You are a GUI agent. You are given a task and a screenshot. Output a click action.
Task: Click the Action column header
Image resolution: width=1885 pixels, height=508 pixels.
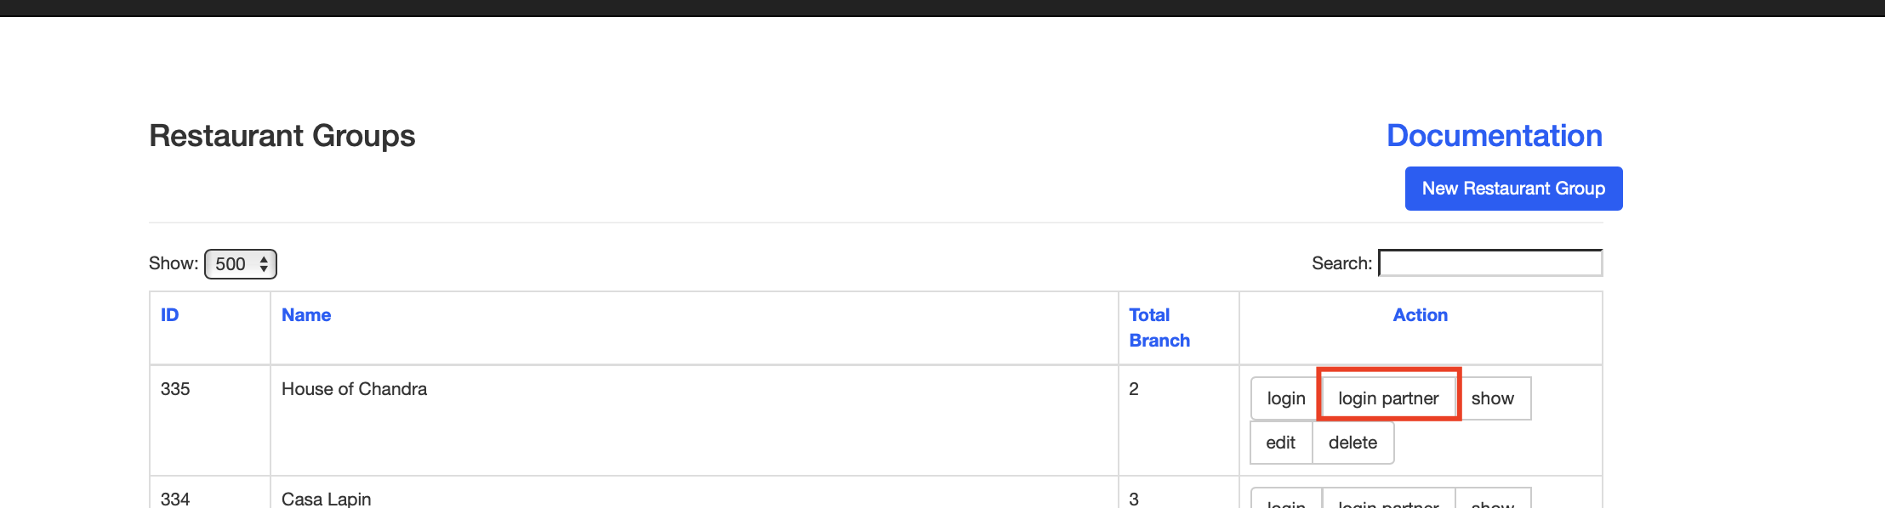1420,315
